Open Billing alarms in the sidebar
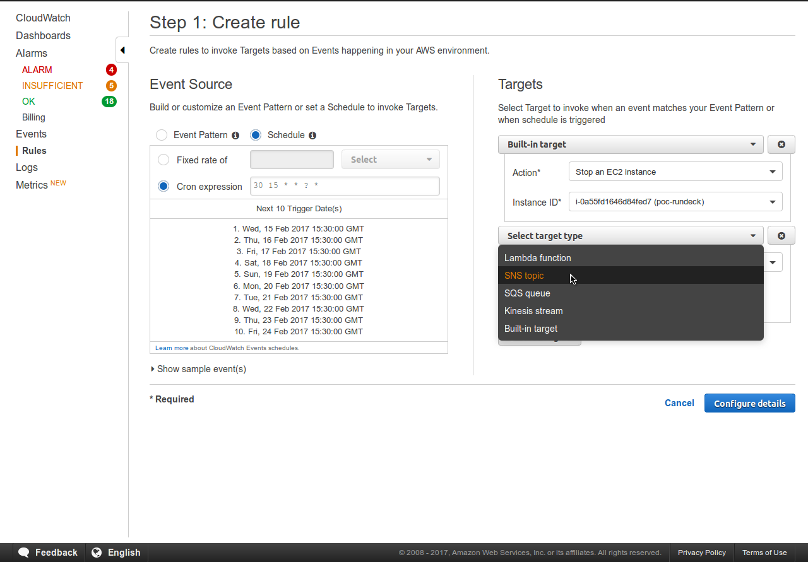The height and width of the screenshot is (562, 808). 33,117
